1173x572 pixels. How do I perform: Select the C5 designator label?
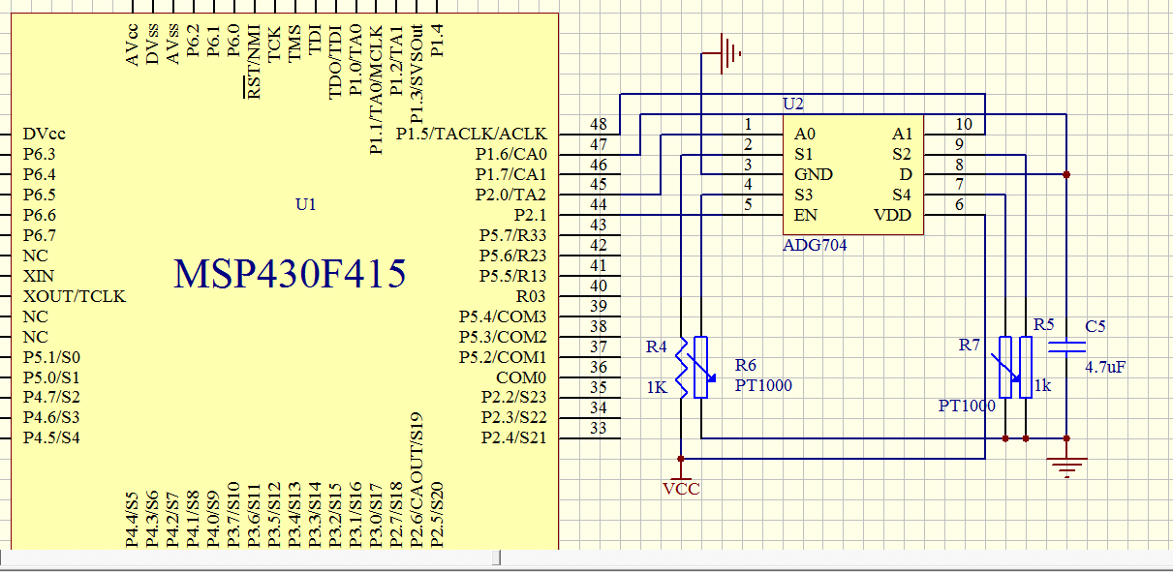tap(1096, 326)
